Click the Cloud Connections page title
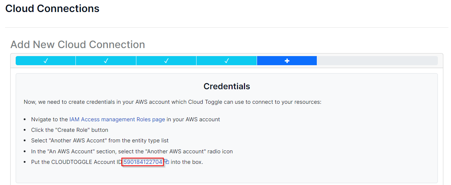Screen dimensions: 451x185 (x=52, y=9)
